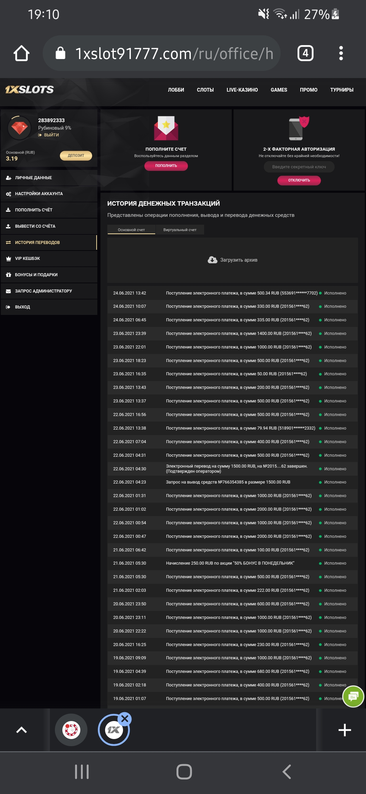
Task: Select the 21.06.2021 02:03 222.00 RUB row
Action: click(x=232, y=590)
